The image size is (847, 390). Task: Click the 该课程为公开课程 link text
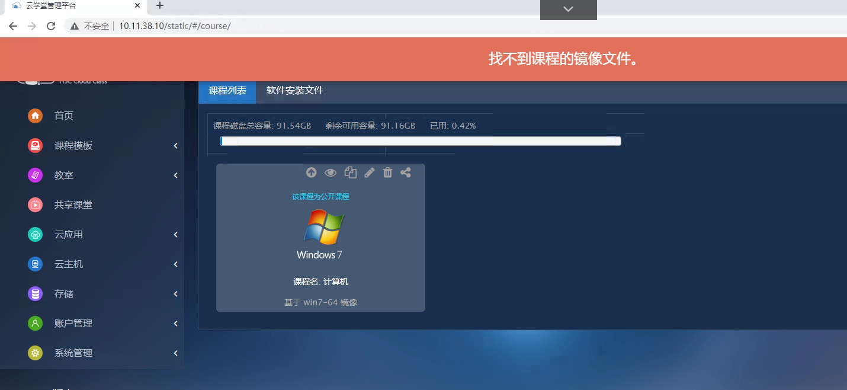pyautogui.click(x=320, y=196)
